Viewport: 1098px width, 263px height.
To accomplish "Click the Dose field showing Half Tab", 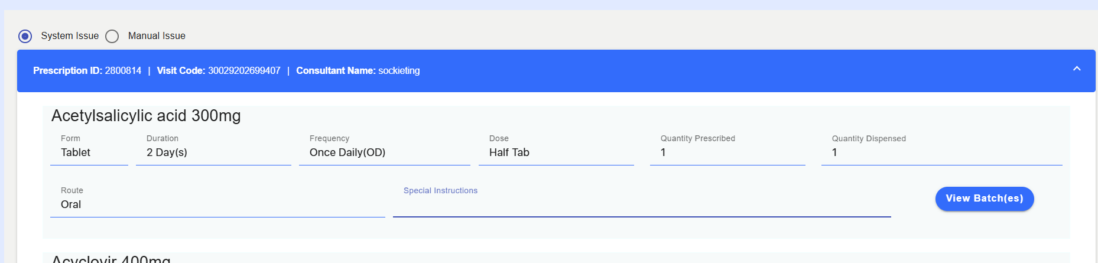I will (x=556, y=152).
